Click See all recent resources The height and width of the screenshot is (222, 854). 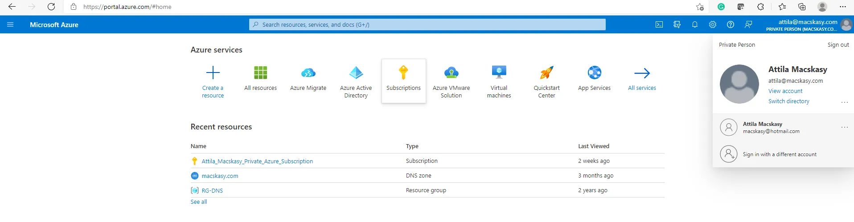(x=199, y=202)
